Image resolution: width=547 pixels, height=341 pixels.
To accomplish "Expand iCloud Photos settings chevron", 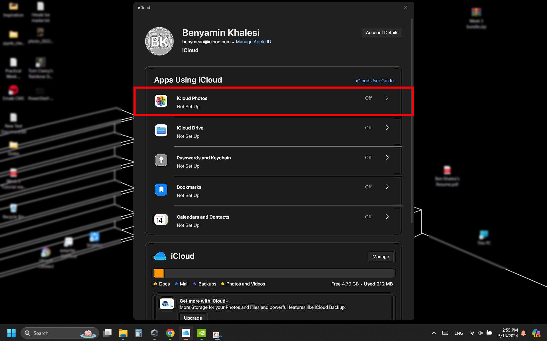I will 387,98.
